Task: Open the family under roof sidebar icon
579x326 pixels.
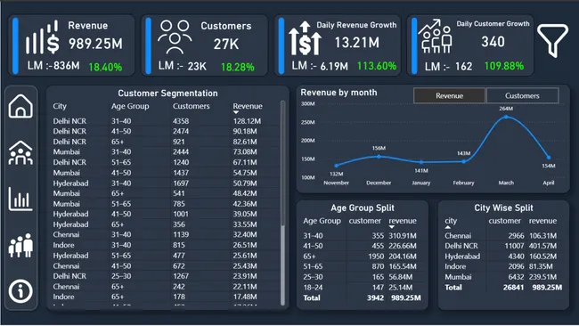Action: [x=20, y=152]
